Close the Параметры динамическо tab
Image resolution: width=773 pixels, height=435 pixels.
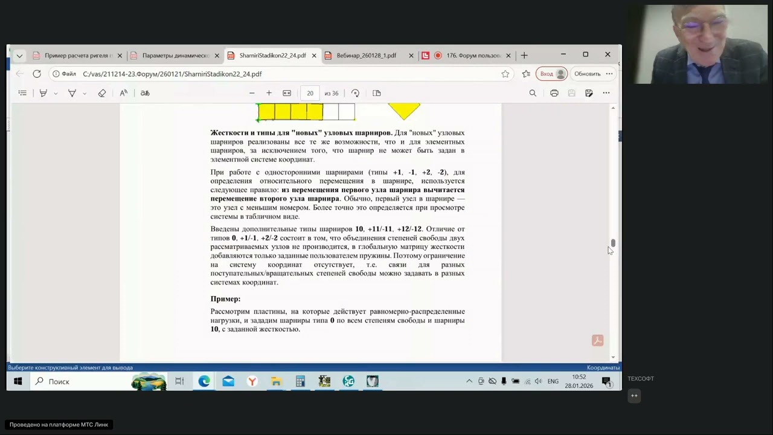click(x=217, y=56)
